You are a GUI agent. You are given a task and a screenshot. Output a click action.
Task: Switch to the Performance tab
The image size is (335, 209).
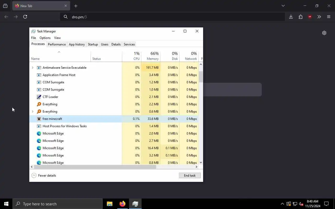57,44
